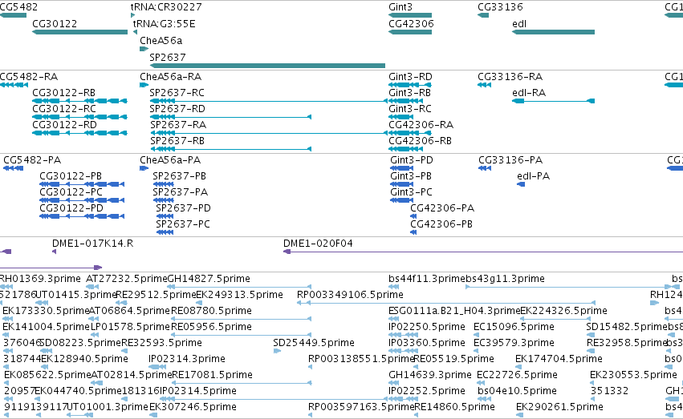Image resolution: width=683 pixels, height=419 pixels.
Task: Click EST GH14827.5prime label
Action: [x=209, y=279]
